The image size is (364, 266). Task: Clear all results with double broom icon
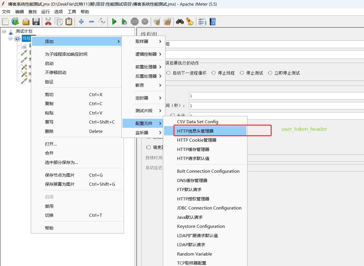click(167, 21)
